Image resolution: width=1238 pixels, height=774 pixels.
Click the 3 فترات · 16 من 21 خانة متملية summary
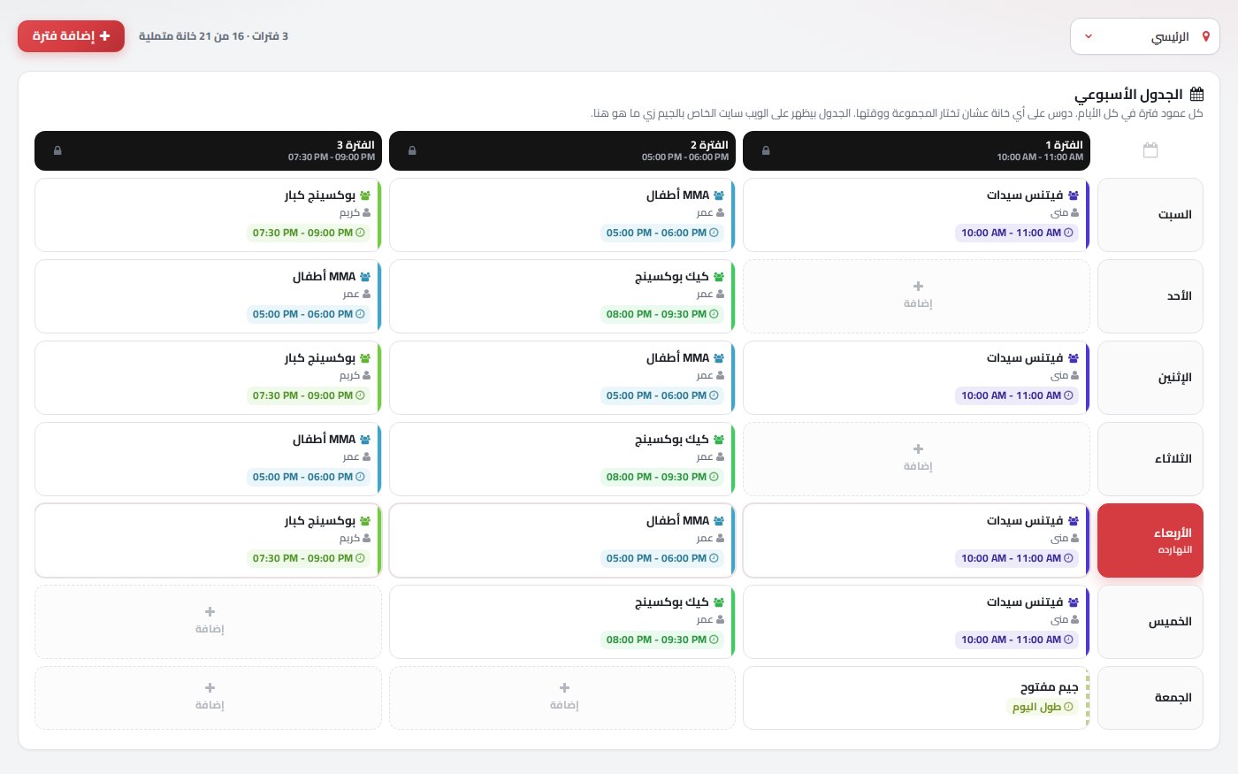point(213,36)
